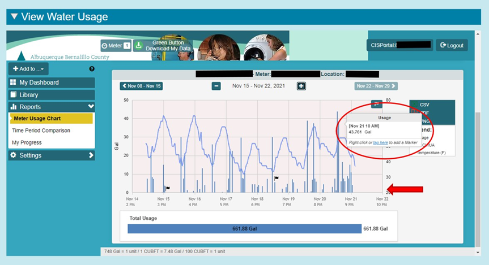Select Time Period Comparison report
489x265 pixels.
point(41,131)
